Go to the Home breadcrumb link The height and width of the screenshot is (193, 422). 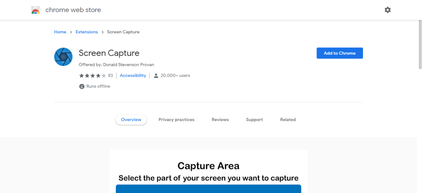point(60,32)
